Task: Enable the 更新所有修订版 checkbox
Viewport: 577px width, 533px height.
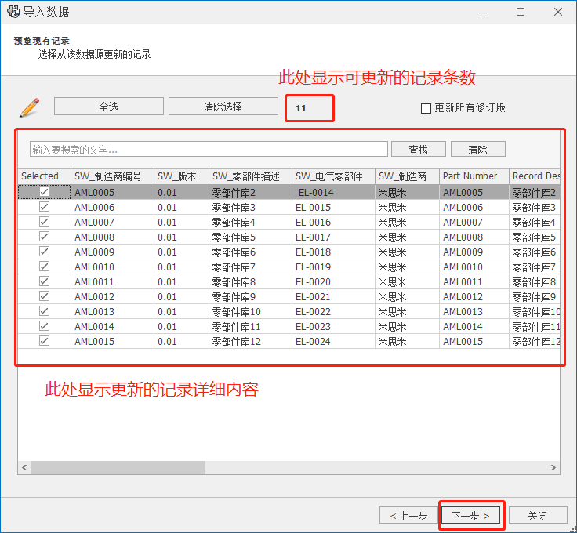Action: point(426,108)
